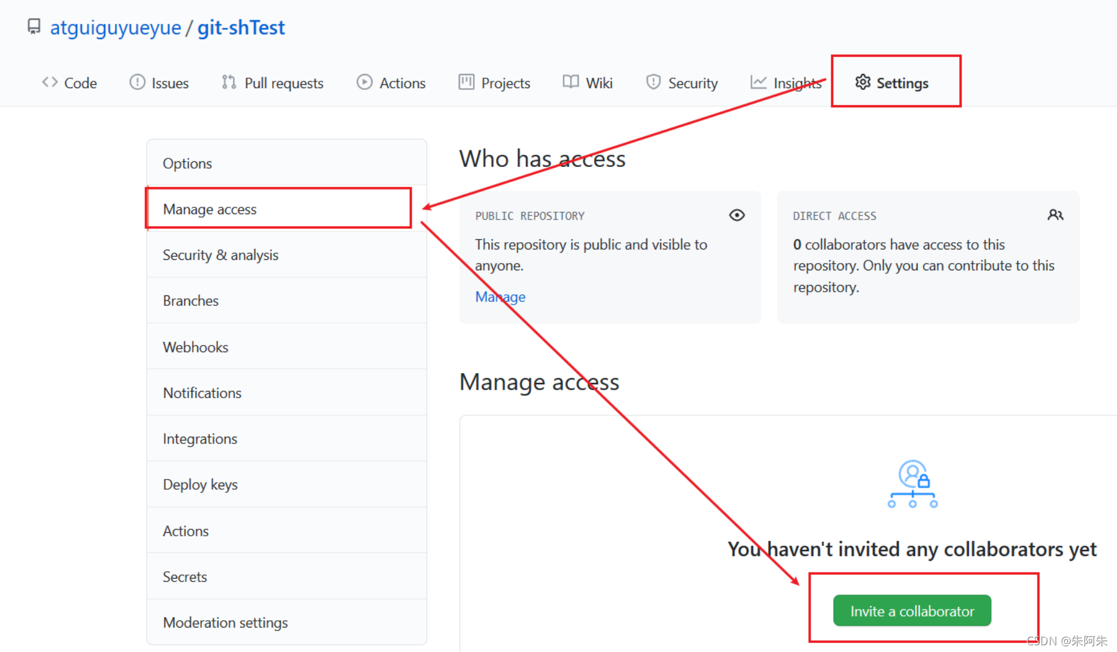Open Deploy keys settings
The image size is (1117, 652).
[286, 484]
